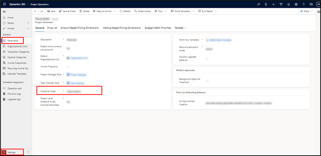Click the lightbulb assistant icon
This screenshot has height=156, width=321.
266,4
